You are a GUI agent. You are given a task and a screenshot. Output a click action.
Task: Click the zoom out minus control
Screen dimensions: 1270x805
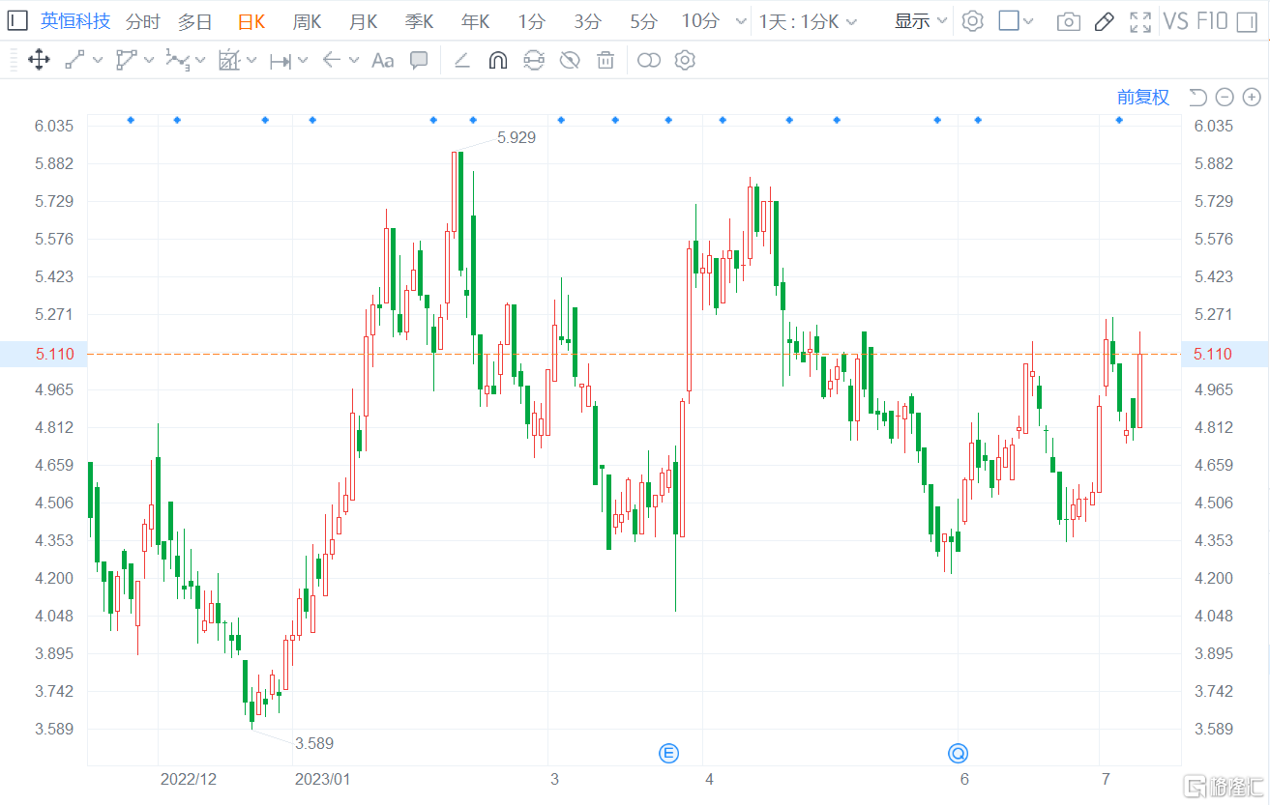pos(1225,97)
